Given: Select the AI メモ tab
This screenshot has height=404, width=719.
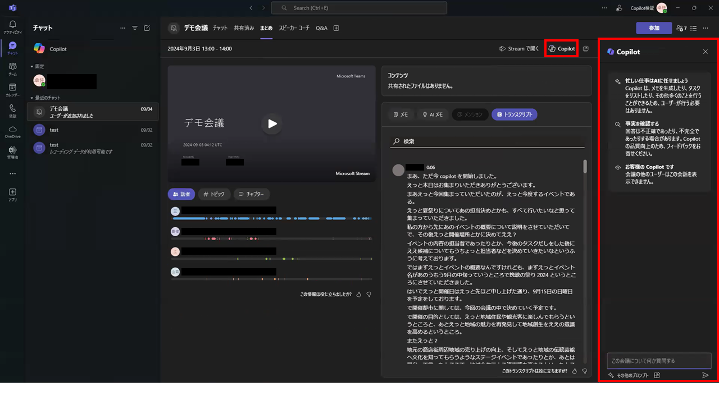Looking at the screenshot, I should click(433, 114).
